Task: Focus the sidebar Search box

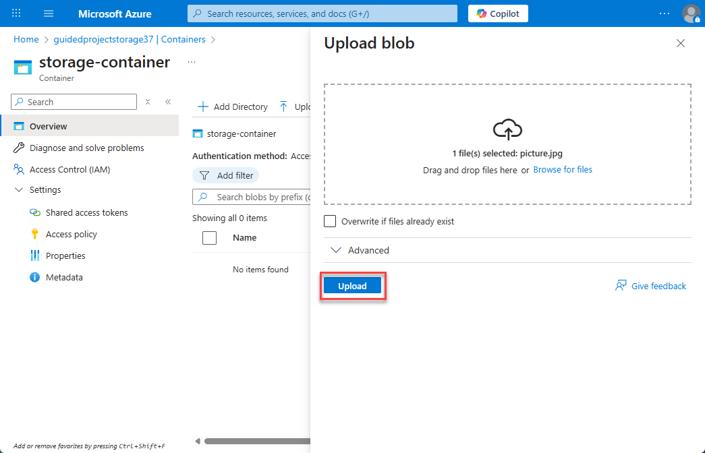Action: point(74,102)
